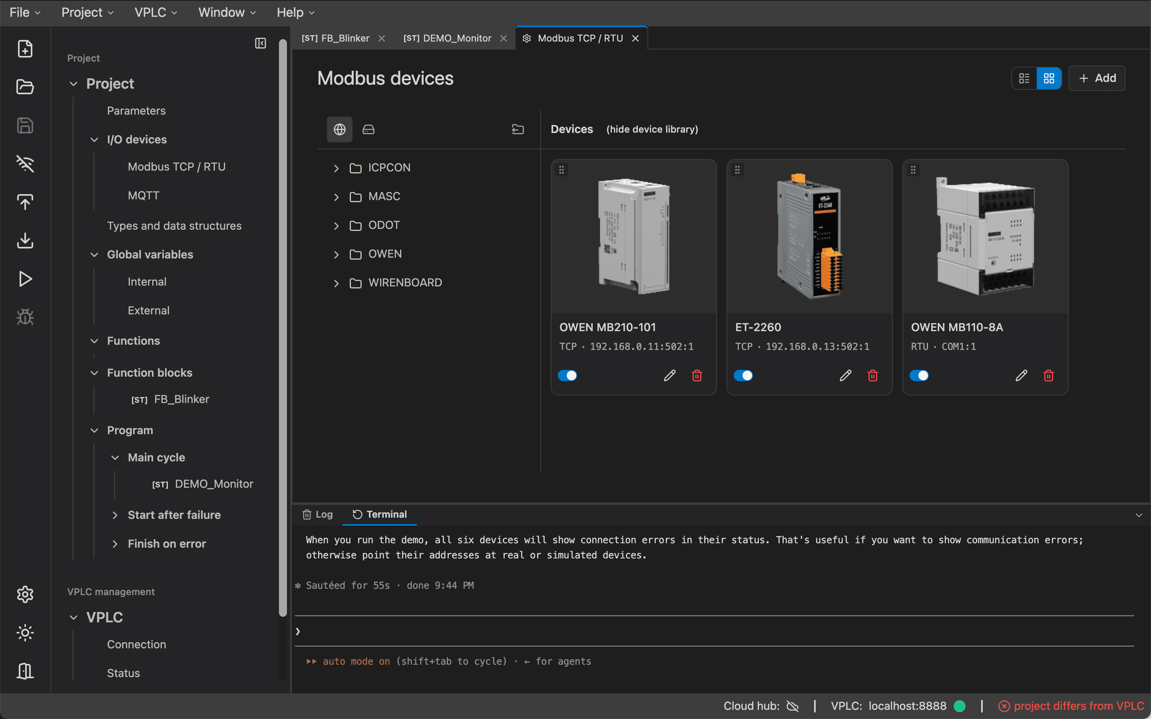Click the run play icon
The height and width of the screenshot is (719, 1151).
click(x=25, y=279)
